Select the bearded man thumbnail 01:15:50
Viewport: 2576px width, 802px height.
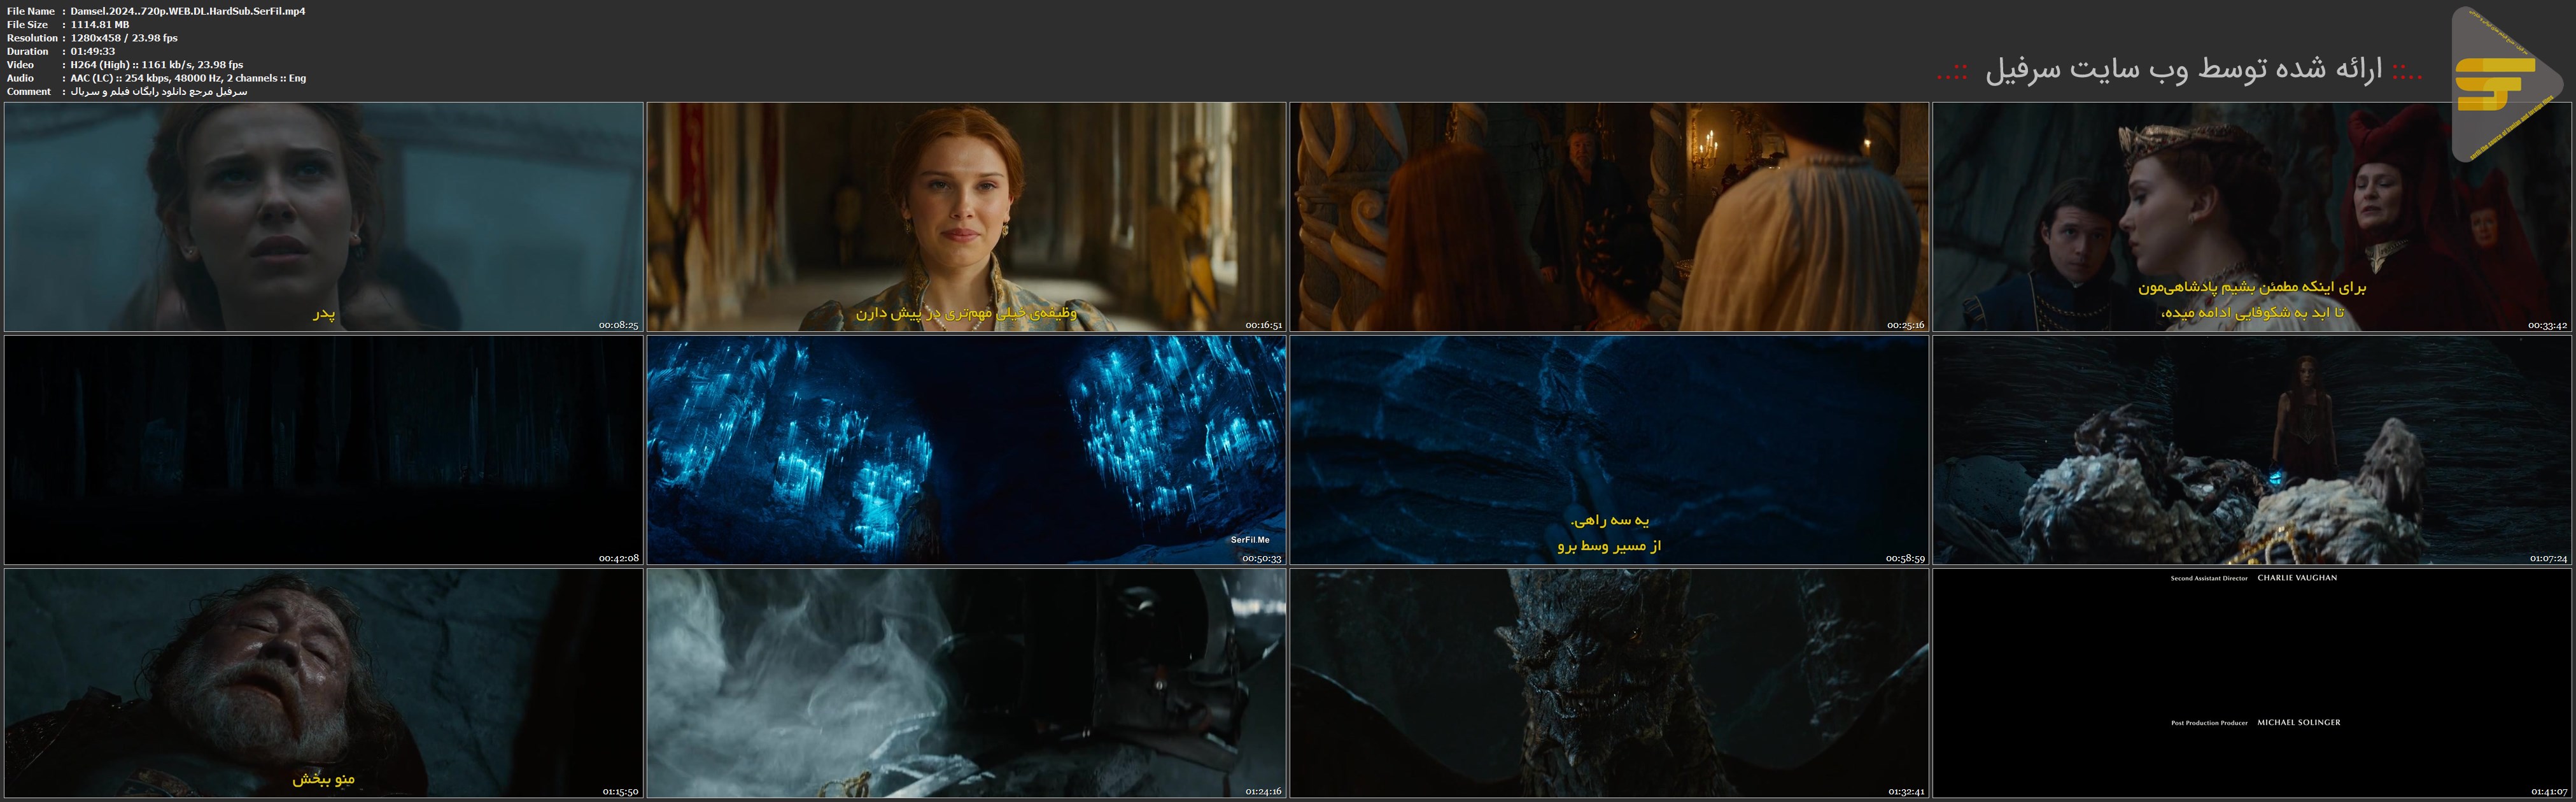point(323,683)
